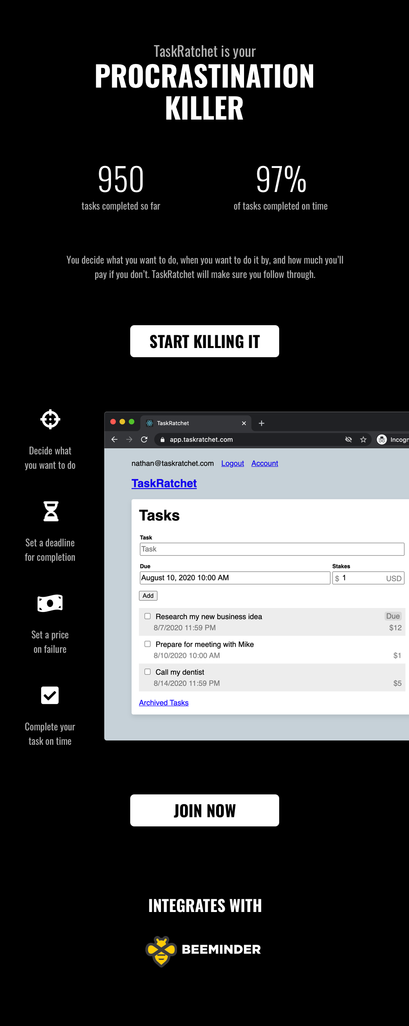The image size is (409, 1026).
Task: Click the 8/14/2020 11:59 PM date
Action: tap(187, 683)
